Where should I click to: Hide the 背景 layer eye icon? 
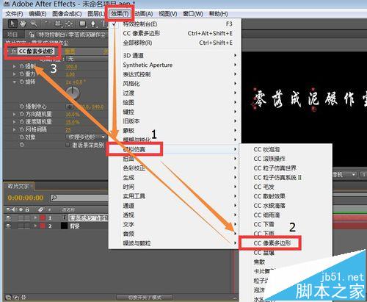tap(9, 226)
